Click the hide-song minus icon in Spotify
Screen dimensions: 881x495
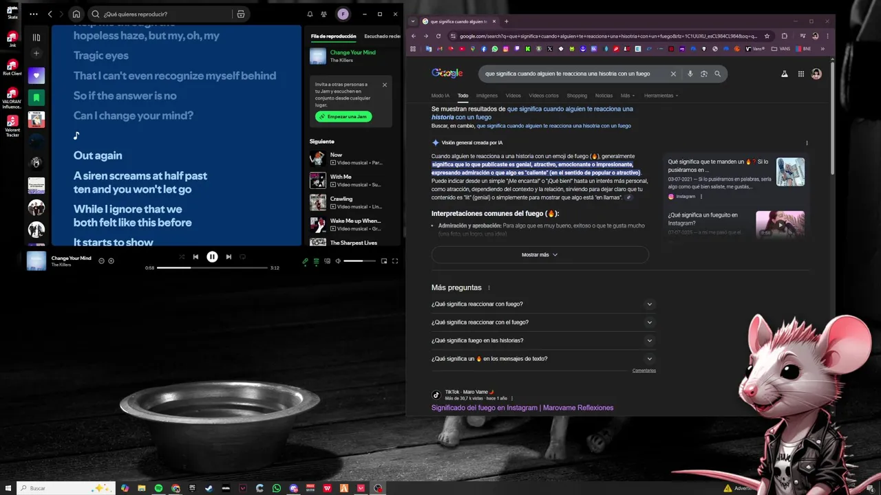101,261
